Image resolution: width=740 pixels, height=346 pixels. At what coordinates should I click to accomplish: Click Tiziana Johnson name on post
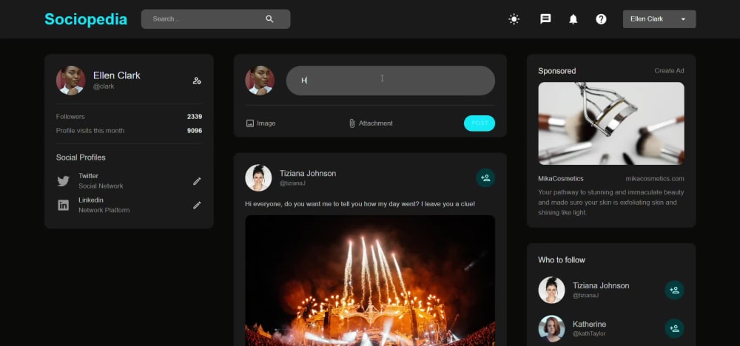(308, 174)
